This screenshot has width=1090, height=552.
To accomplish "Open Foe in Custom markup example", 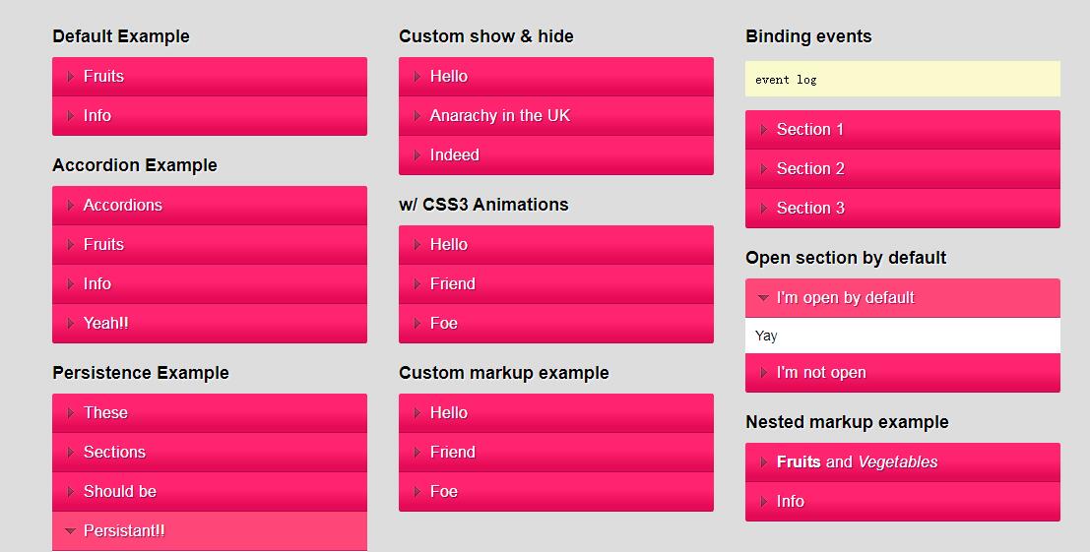I will (x=555, y=492).
